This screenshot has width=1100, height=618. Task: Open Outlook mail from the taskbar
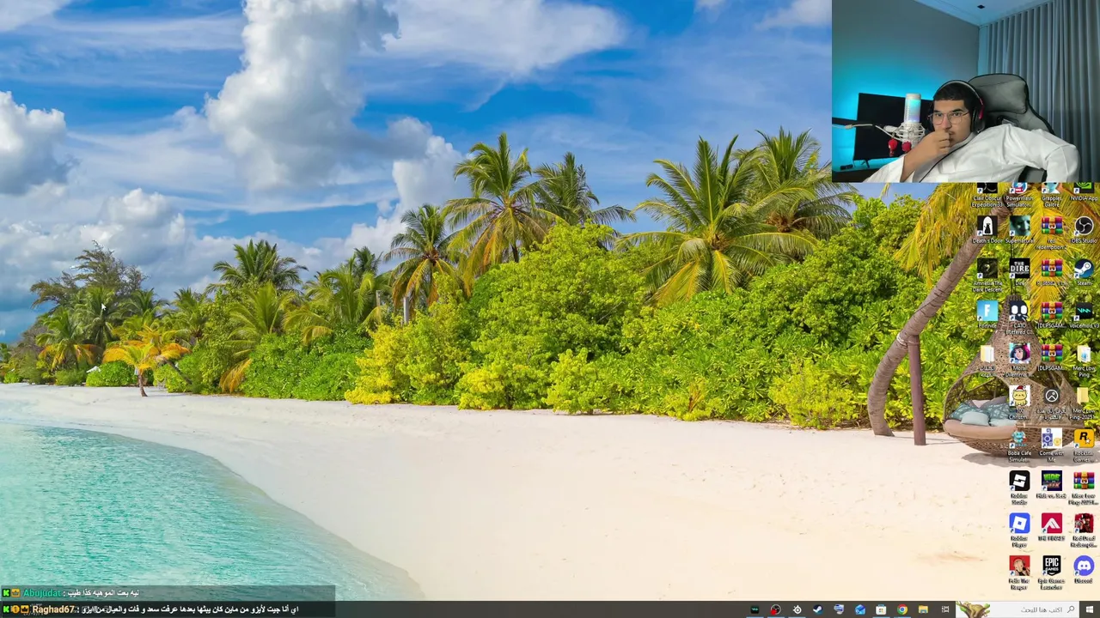coord(860,609)
